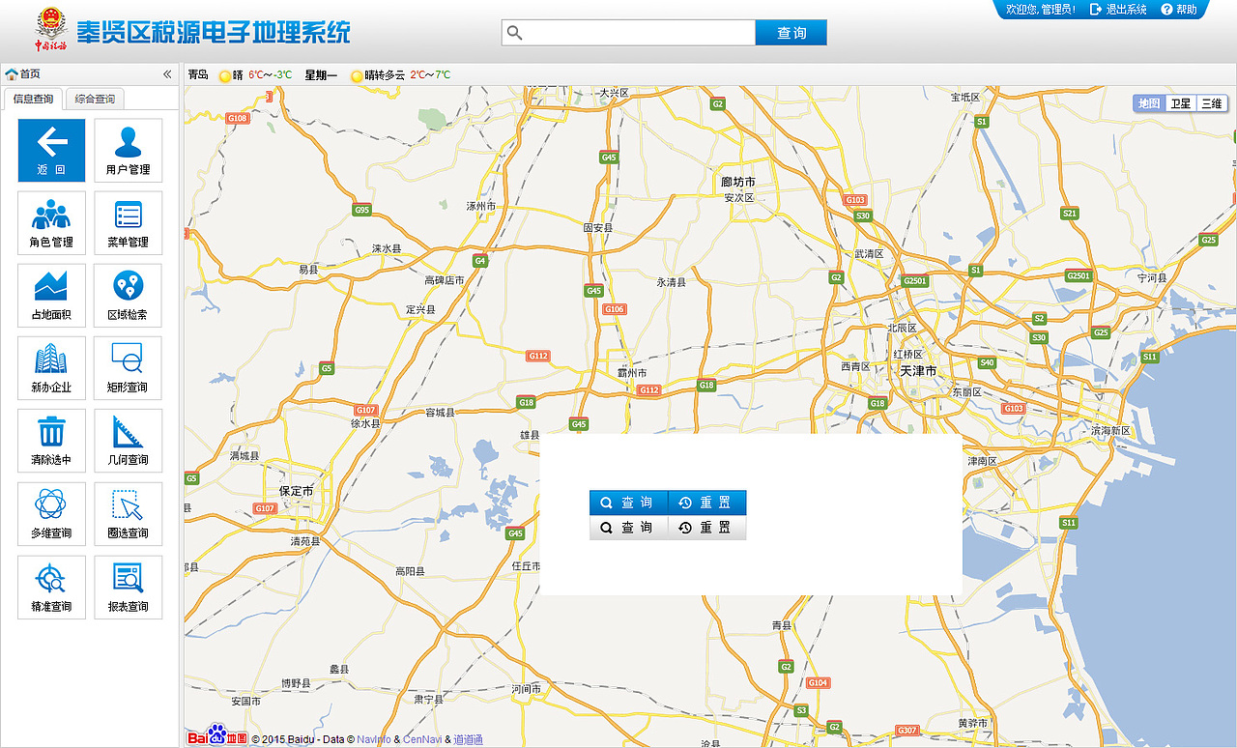Switch to the 综合查询 tab
Viewport: 1237px width, 748px height.
point(95,99)
